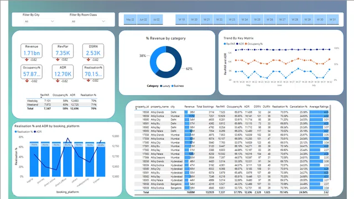Image resolution: width=354 pixels, height=199 pixels.
Task: Select the Atliq Seasons Mumbai row
Action: [x=232, y=158]
